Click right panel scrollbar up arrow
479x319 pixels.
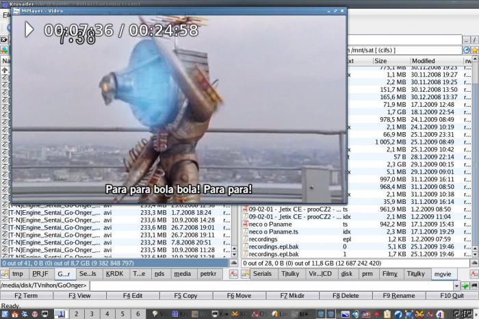coord(476,59)
